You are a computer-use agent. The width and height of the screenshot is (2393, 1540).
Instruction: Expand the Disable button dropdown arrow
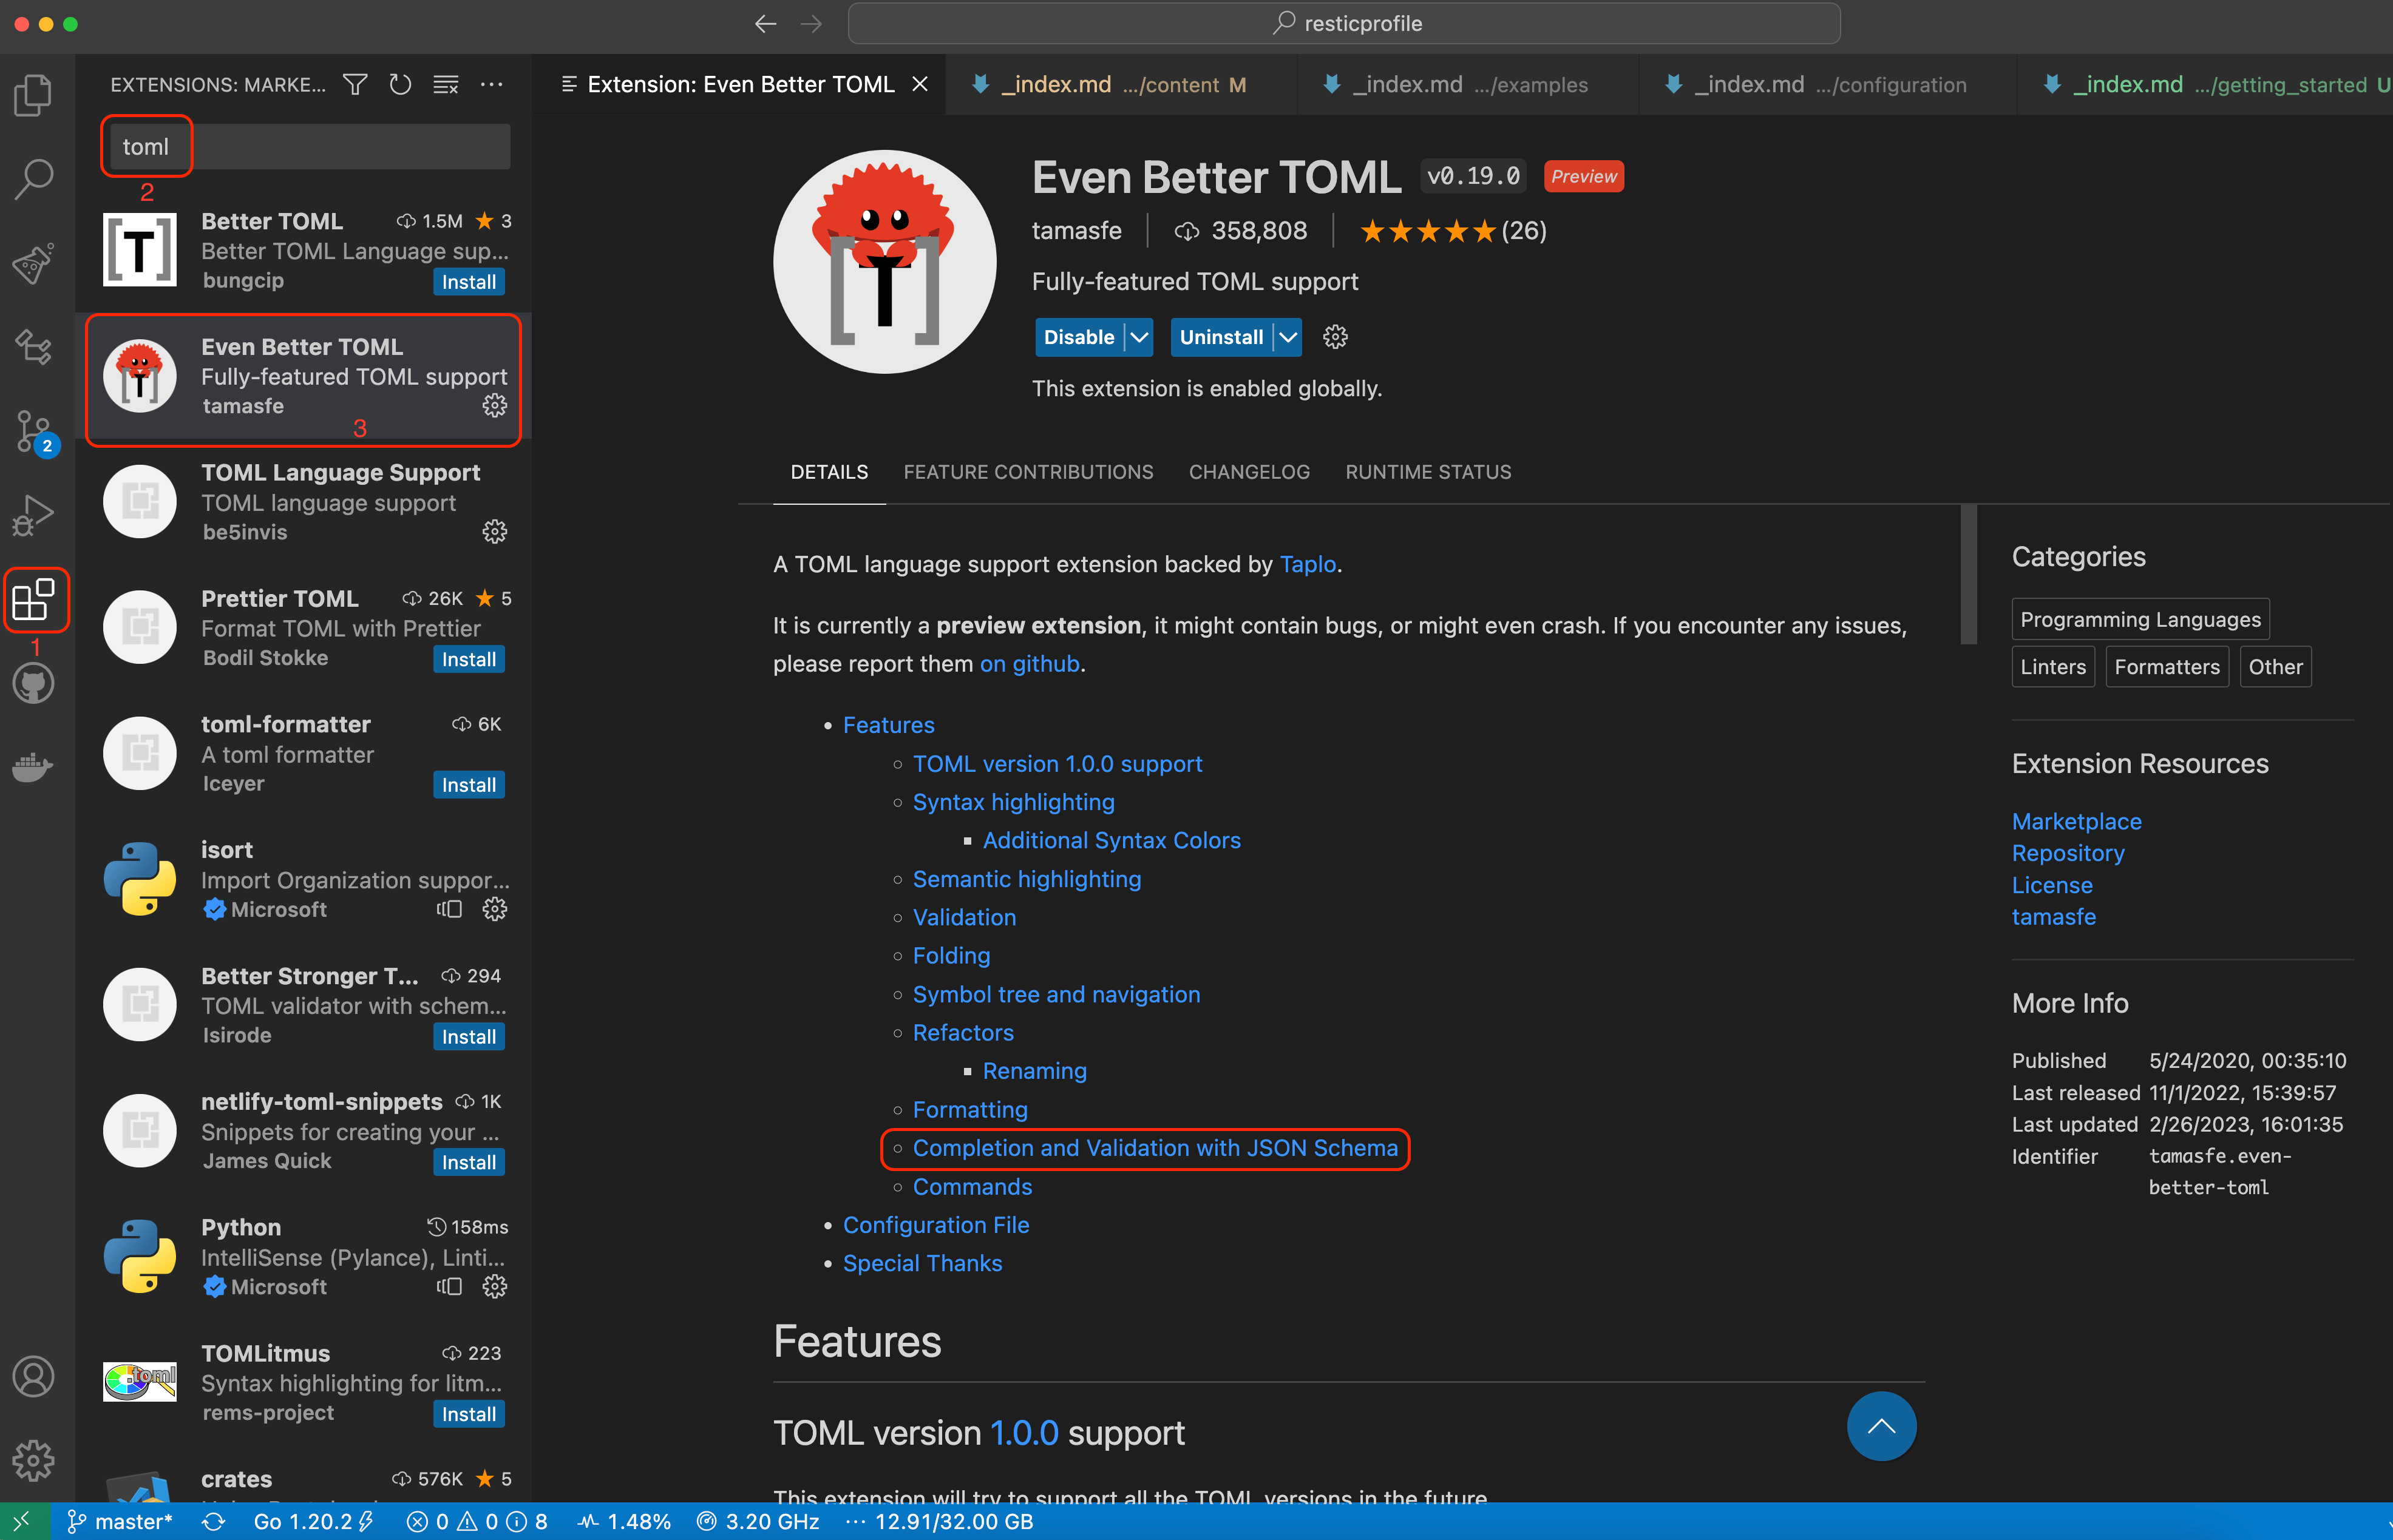1139,337
